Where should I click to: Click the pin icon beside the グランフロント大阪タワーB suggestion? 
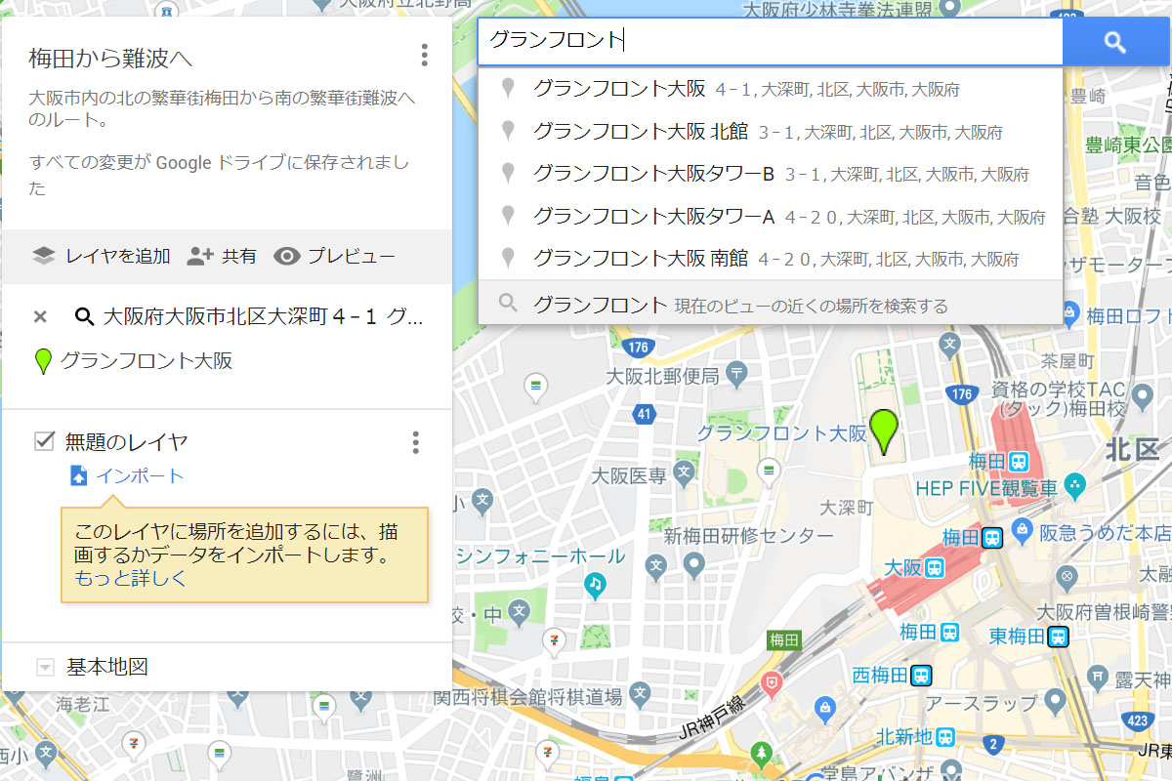coord(507,174)
